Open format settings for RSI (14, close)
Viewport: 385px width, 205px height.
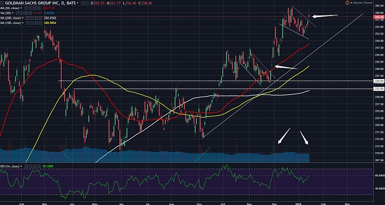coord(30,166)
